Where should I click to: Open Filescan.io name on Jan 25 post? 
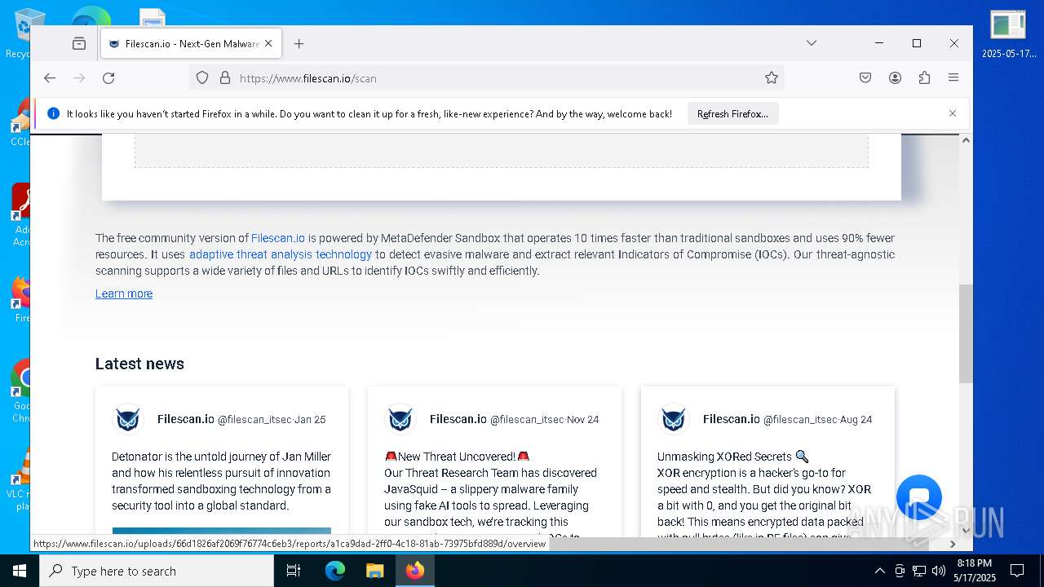(x=186, y=419)
